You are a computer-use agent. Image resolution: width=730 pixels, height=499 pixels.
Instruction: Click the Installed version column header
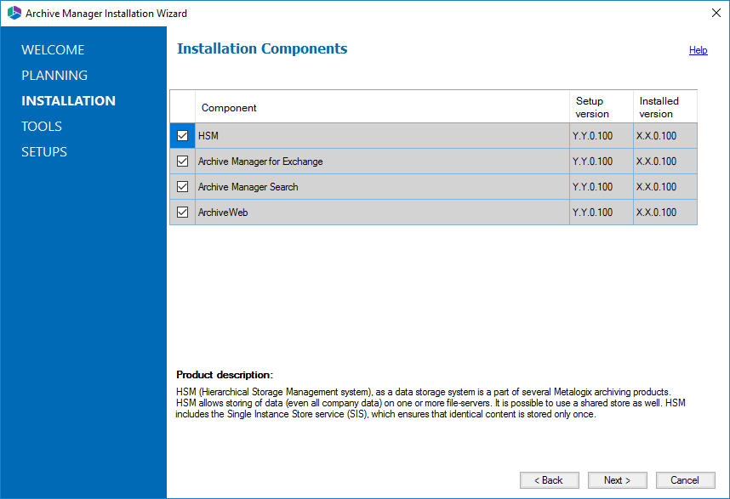click(659, 107)
